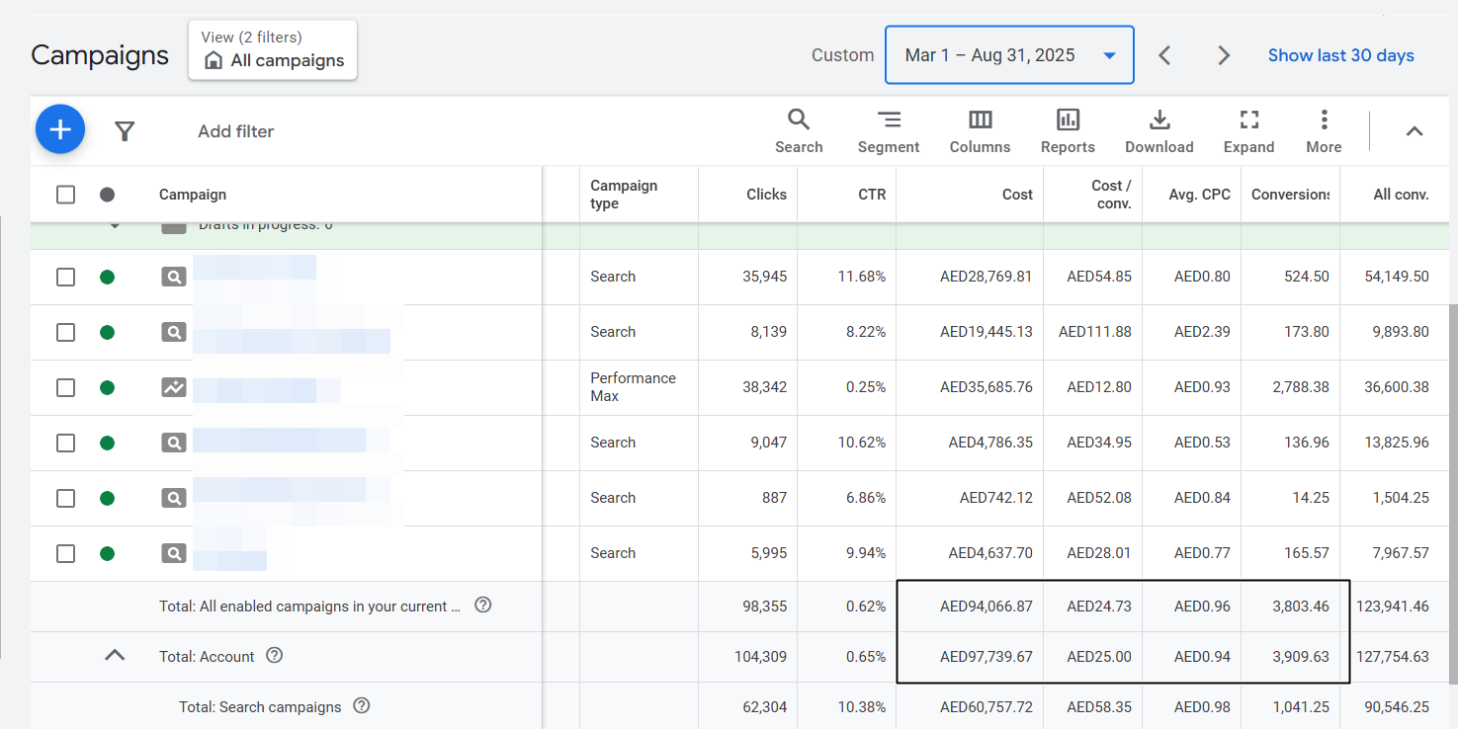Click the Show last 30 days link

pos(1340,55)
